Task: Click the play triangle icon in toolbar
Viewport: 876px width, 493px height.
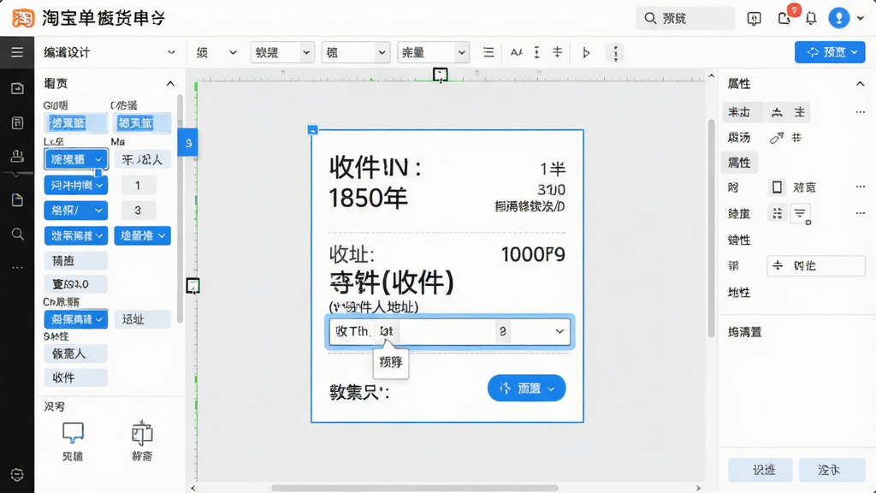Action: pos(586,52)
